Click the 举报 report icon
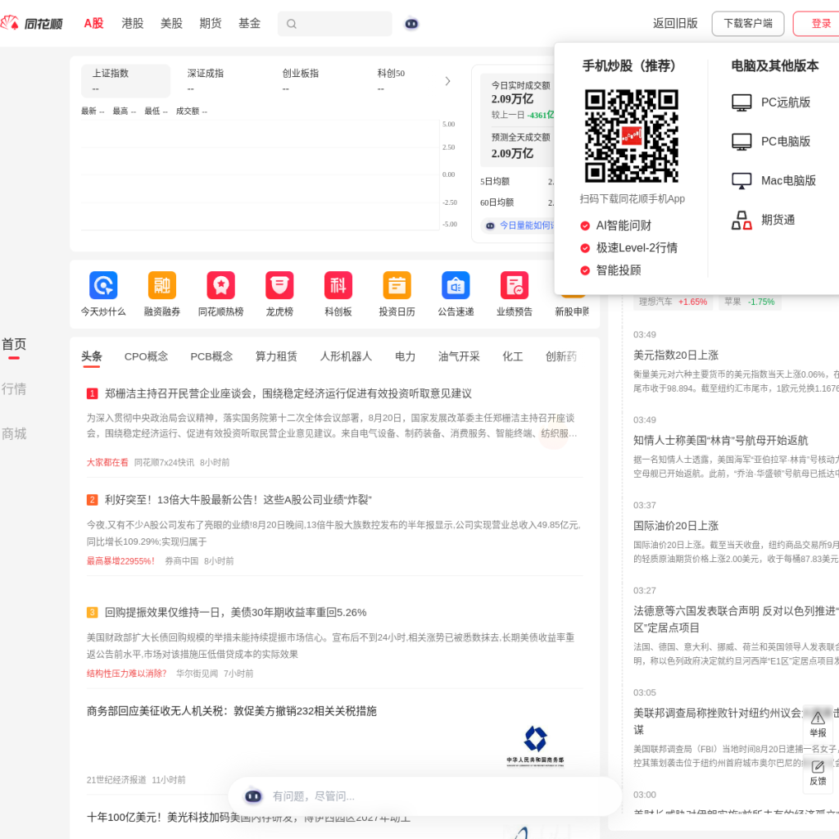Image resolution: width=839 pixels, height=839 pixels. (818, 723)
